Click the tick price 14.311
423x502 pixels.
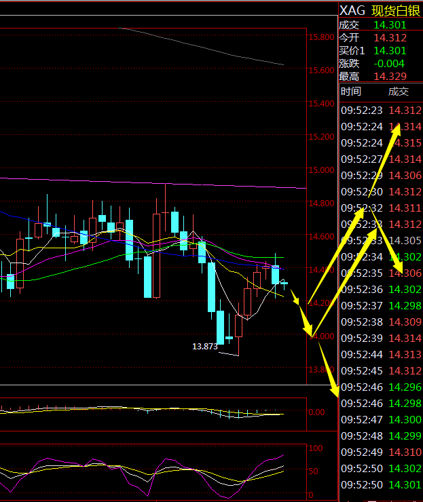405,208
